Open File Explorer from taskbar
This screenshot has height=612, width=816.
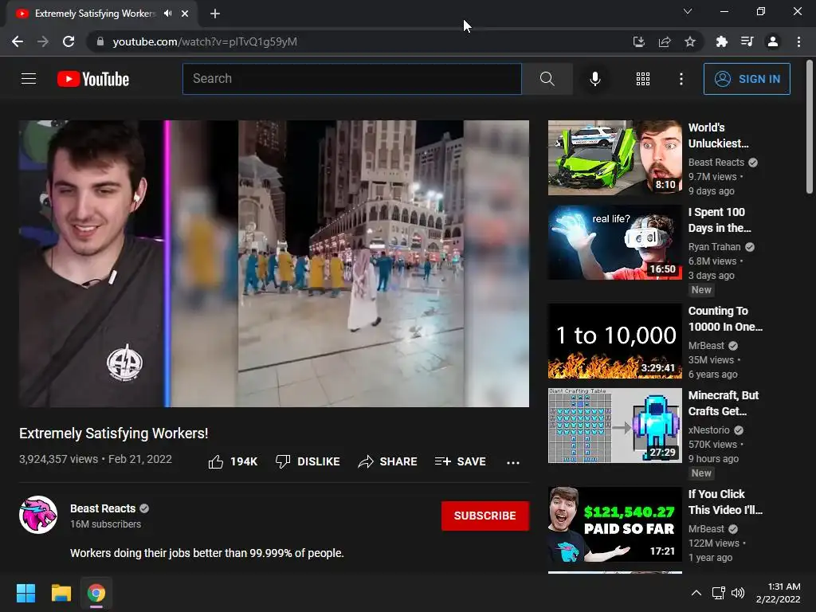(61, 593)
